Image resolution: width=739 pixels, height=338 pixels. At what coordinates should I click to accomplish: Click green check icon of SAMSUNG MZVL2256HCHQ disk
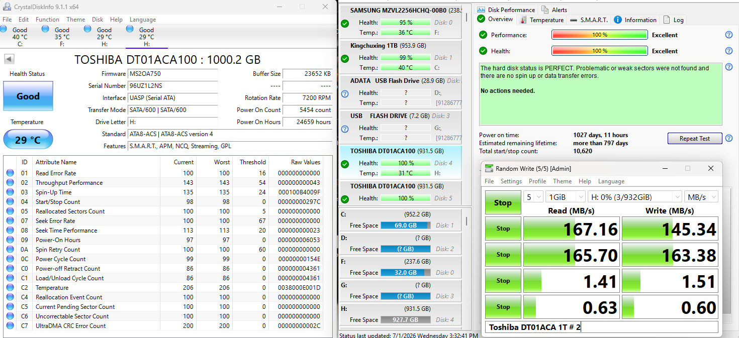345,24
